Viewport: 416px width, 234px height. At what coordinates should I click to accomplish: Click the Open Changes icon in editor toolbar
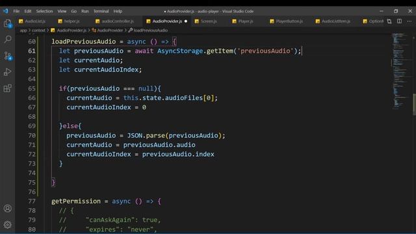(389, 21)
